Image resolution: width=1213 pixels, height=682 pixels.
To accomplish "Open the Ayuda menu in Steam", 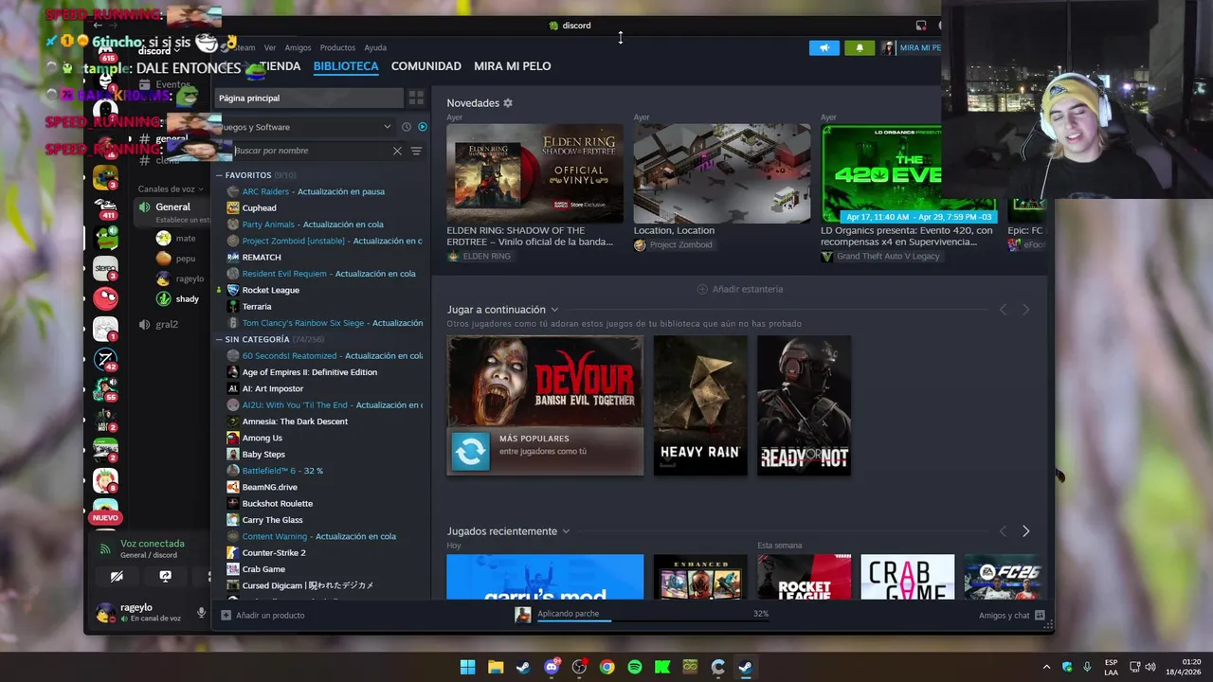I will click(x=375, y=47).
